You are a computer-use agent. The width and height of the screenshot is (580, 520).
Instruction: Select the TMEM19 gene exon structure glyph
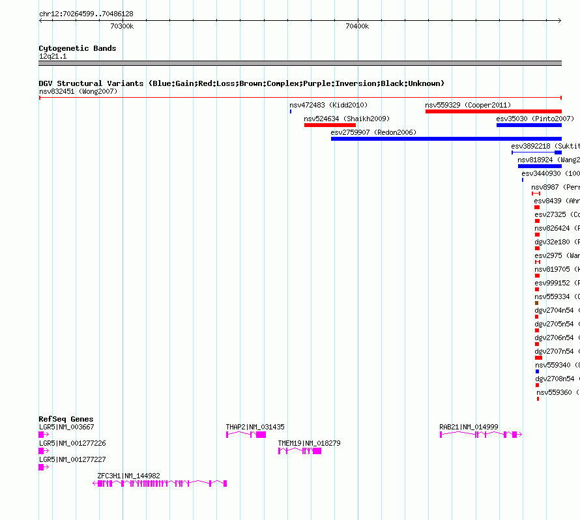click(x=300, y=451)
